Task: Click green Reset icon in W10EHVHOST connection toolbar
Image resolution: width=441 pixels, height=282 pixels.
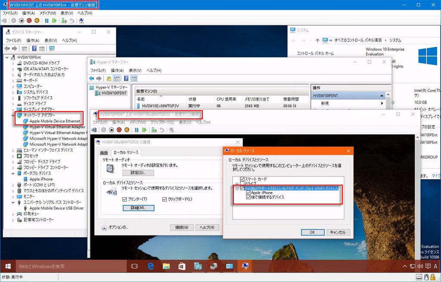Action: click(55, 21)
